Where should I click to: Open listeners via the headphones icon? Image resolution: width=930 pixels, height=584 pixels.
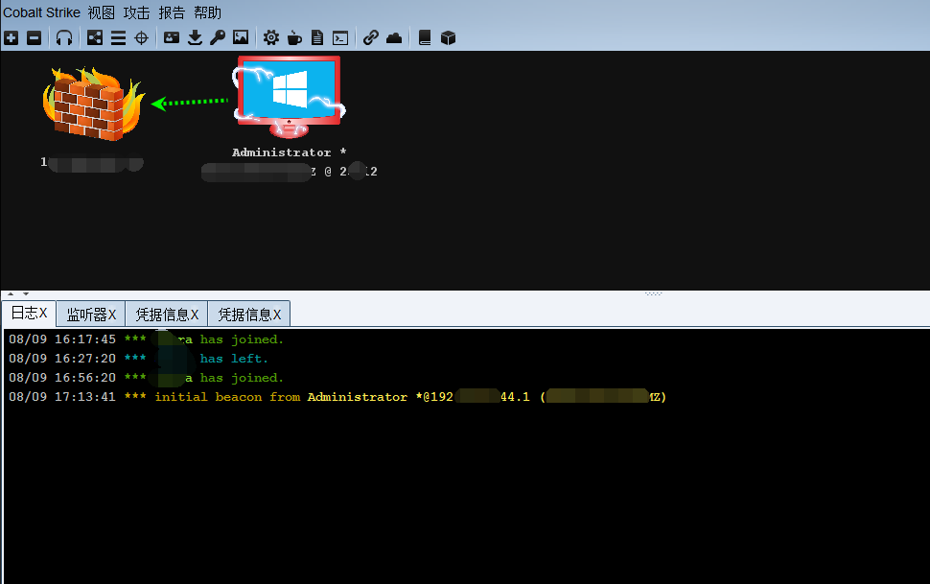tap(64, 38)
